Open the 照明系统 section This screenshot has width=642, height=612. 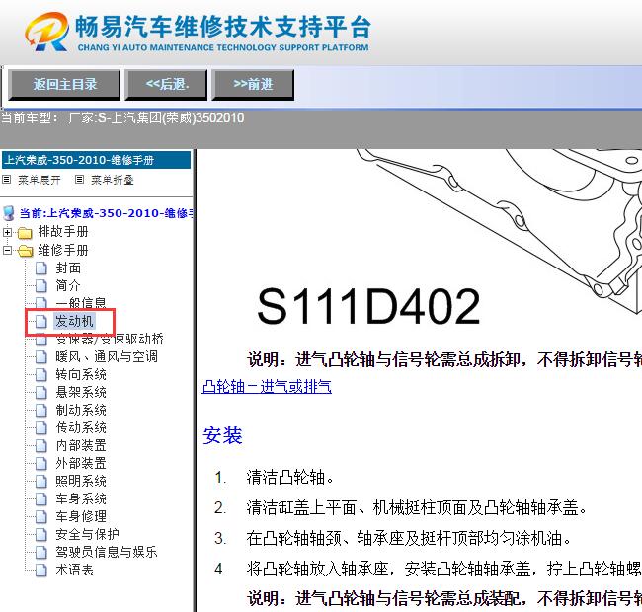pos(81,481)
